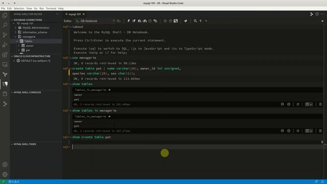Toggle the first circular icon beside the save icon
This screenshot has width=327, height=184.
[x=165, y=21]
